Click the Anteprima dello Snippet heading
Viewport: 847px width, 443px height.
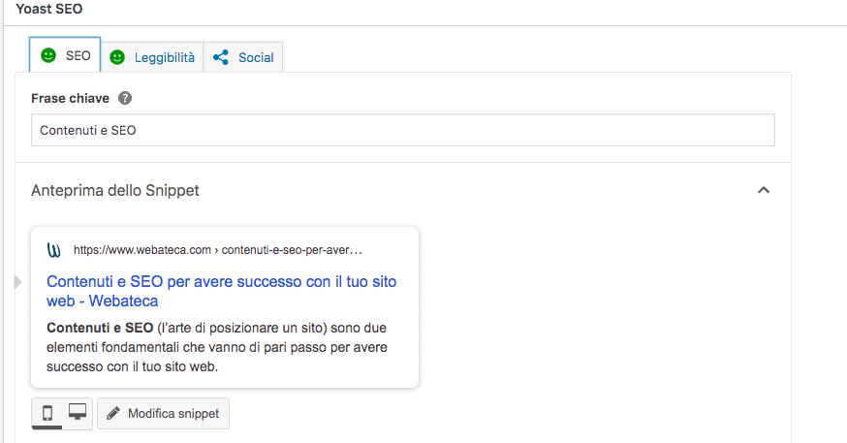tap(115, 190)
